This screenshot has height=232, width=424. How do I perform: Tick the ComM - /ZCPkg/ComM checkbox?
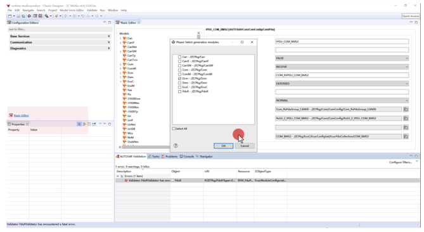point(179,74)
